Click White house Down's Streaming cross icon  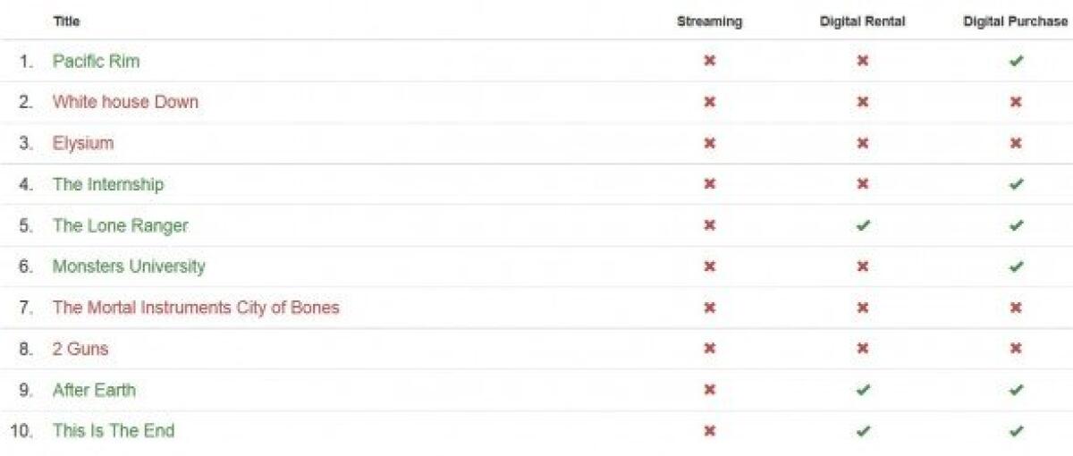tap(709, 102)
